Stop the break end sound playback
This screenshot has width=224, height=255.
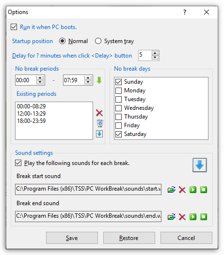tap(204, 217)
